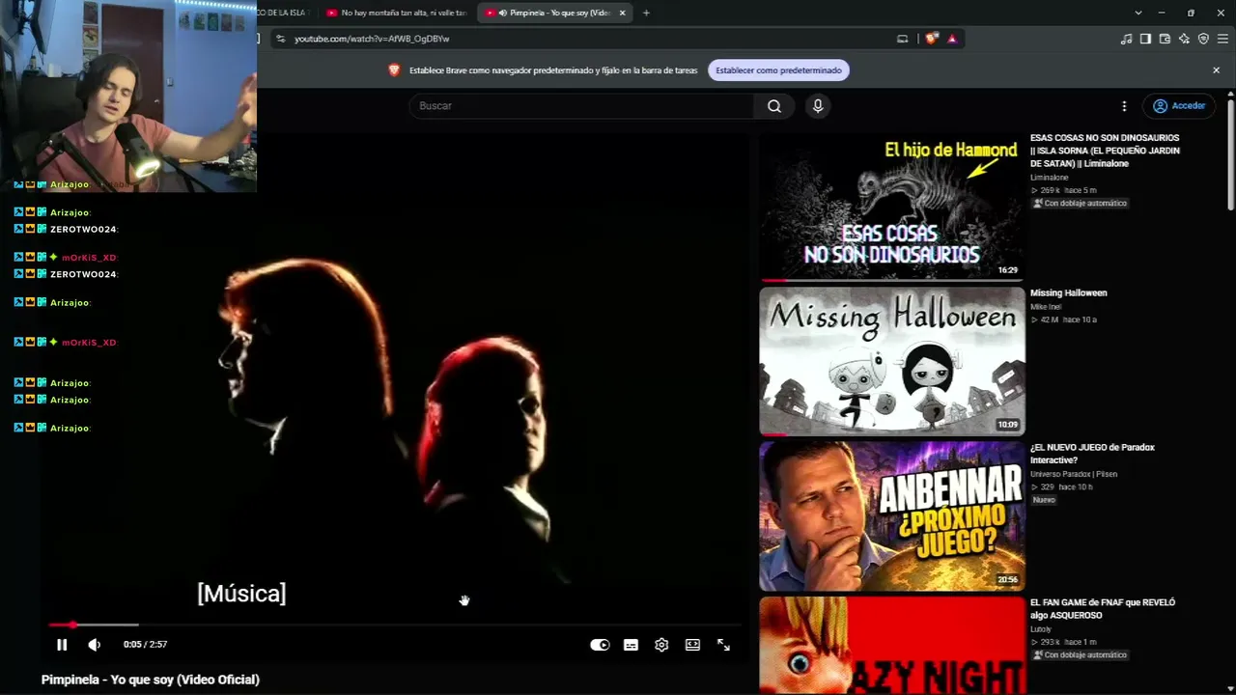Open the Mike Inel channel link
Screen dimensions: 1236x695
coord(1046,307)
